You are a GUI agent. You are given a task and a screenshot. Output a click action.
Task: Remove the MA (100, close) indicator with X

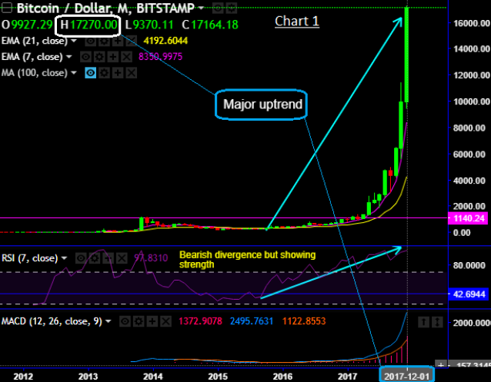click(131, 73)
